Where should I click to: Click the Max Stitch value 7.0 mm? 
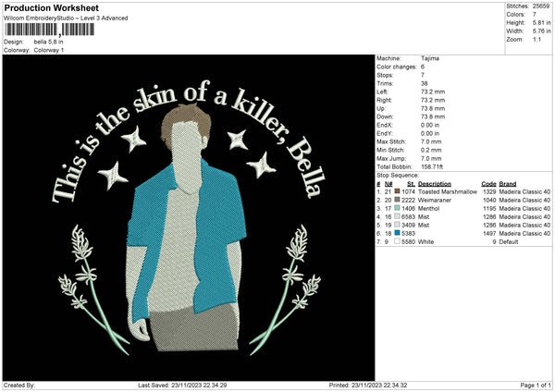[x=431, y=141]
